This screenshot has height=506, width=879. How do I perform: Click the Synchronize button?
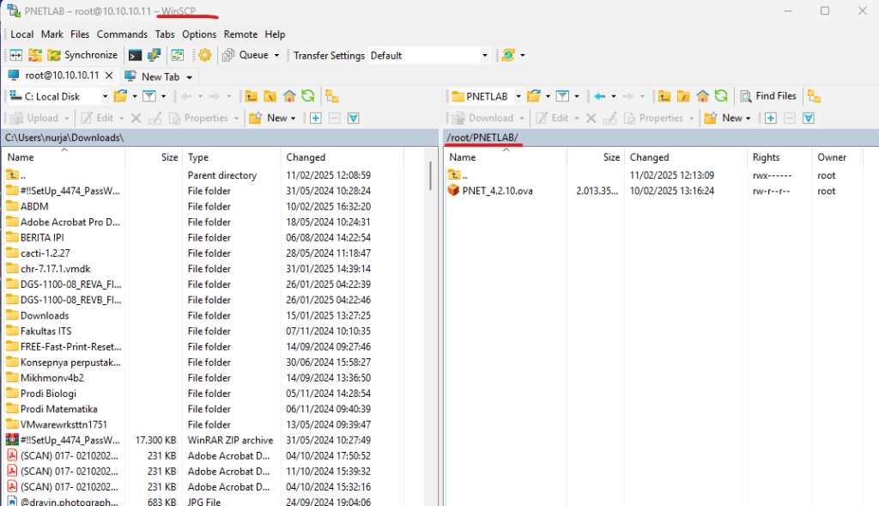[x=82, y=55]
